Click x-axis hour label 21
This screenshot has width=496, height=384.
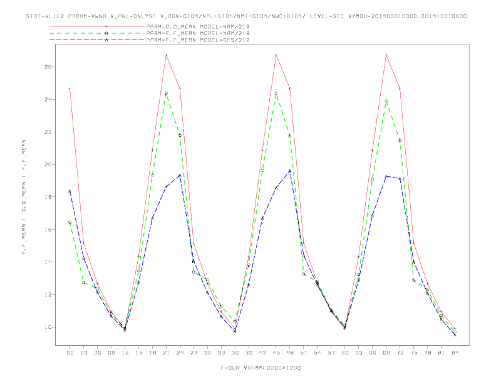tap(166, 353)
